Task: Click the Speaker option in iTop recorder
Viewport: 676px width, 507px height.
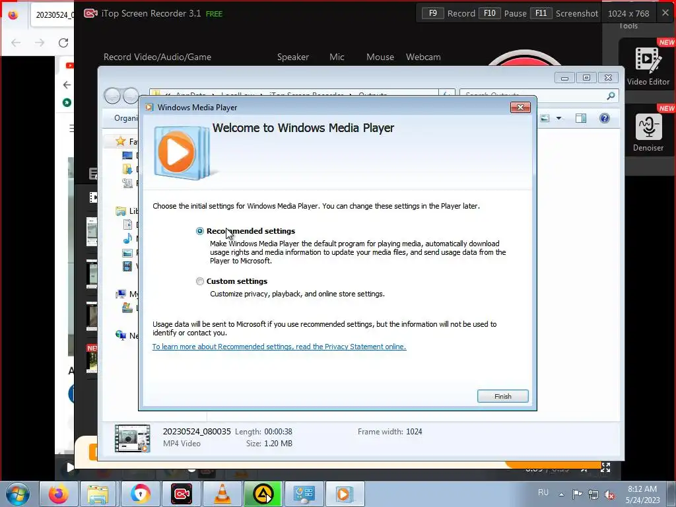Action: (x=292, y=57)
